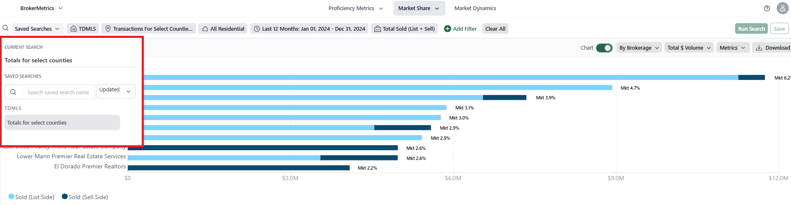Click the TDMLS filter chip
The width and height of the screenshot is (791, 205).
click(x=83, y=29)
